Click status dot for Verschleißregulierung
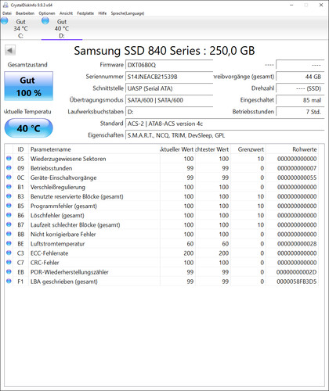The image size is (329, 391). [9, 187]
